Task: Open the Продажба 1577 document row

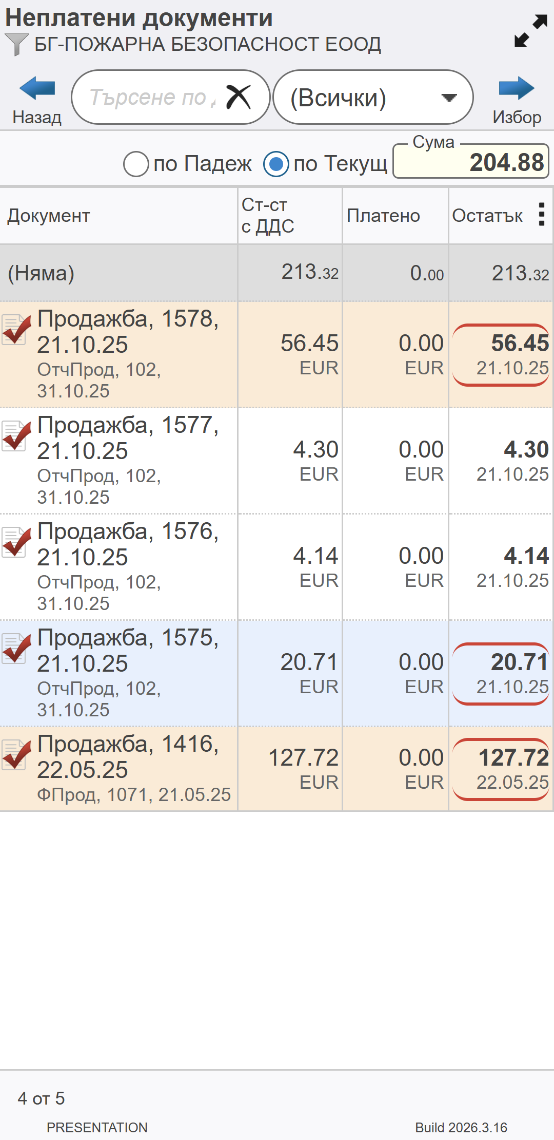Action: [x=128, y=461]
